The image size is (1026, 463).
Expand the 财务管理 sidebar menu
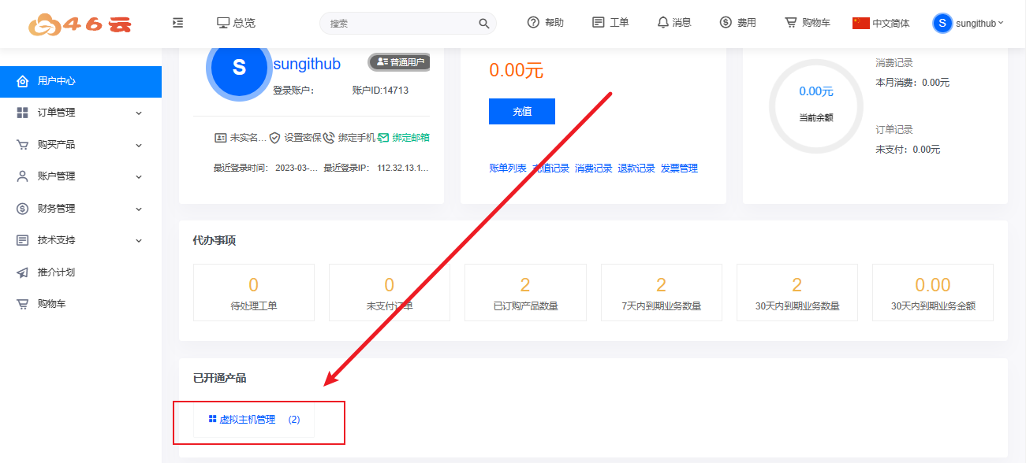coord(79,209)
